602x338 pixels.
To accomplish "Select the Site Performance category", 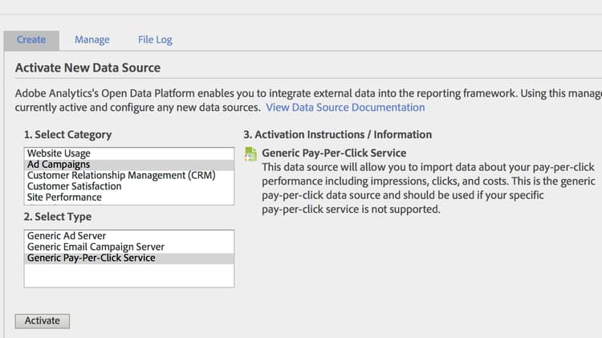I will click(x=64, y=198).
